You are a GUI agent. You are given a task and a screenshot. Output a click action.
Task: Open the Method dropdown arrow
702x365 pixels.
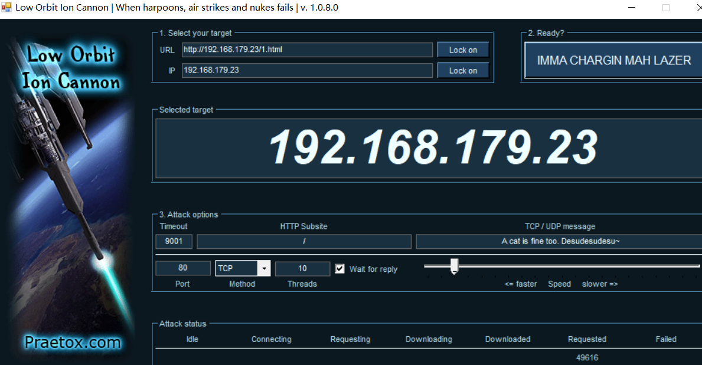[x=264, y=268]
